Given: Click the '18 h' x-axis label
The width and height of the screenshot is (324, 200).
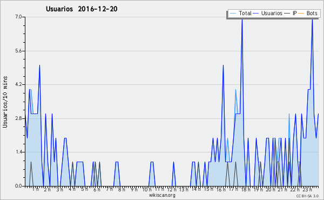Looking at the screenshot, I should [246, 189].
